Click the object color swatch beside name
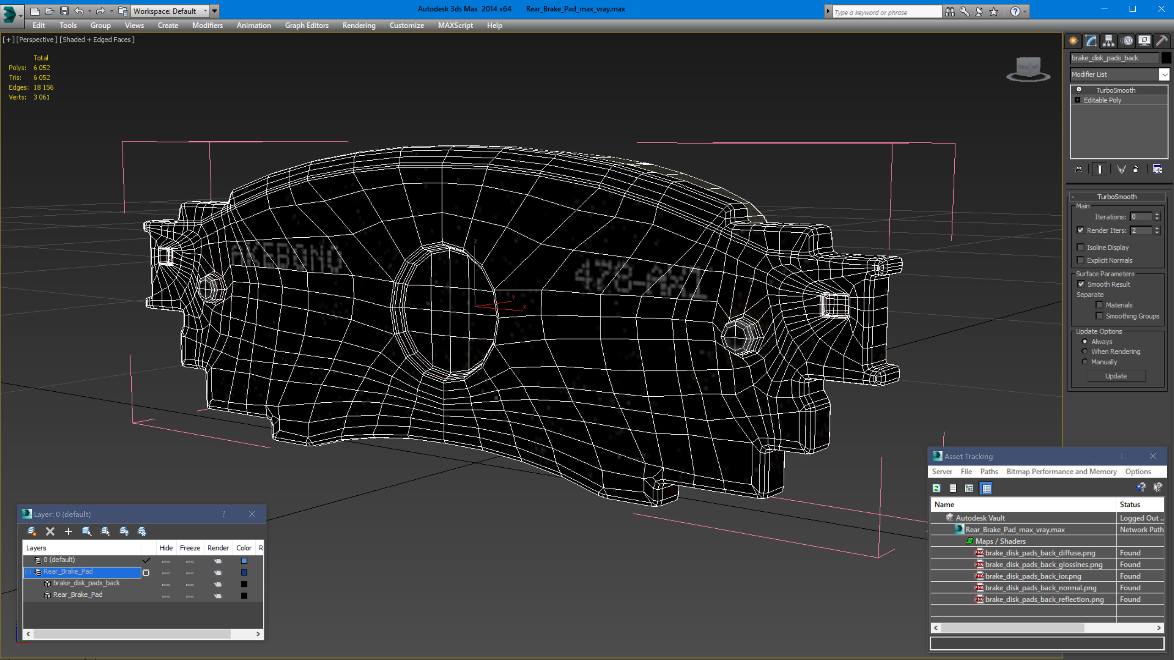The image size is (1174, 660). 1166,58
